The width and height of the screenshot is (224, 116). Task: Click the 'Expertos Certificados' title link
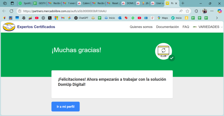pyautogui.click(x=36, y=27)
